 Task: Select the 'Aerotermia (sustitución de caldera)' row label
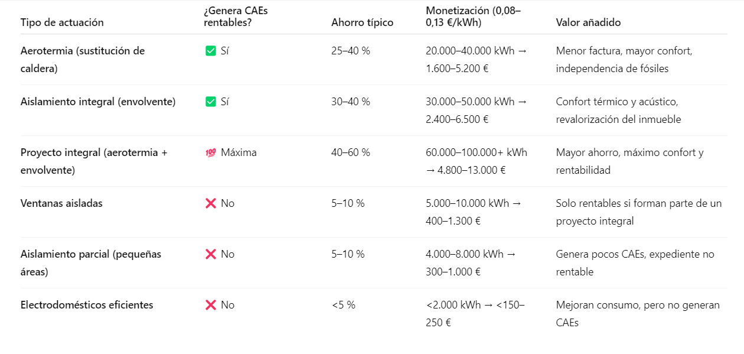pyautogui.click(x=82, y=60)
